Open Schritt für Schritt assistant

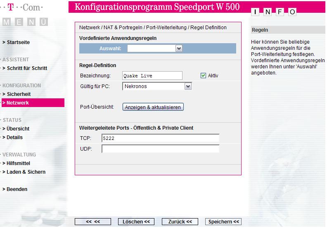(x=25, y=68)
